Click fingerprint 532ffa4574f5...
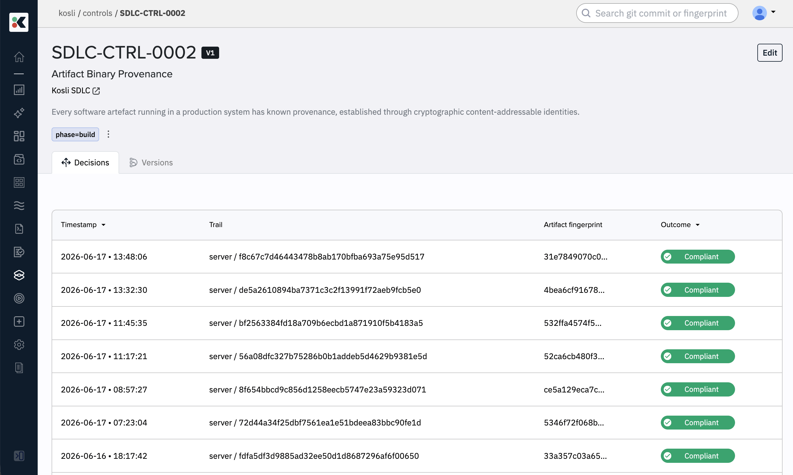 [572, 323]
